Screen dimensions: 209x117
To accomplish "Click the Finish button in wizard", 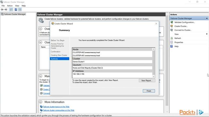I will (149, 91).
